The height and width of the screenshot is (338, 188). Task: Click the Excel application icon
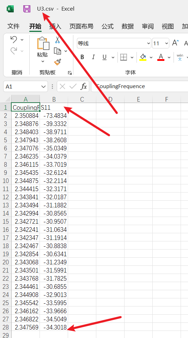pyautogui.click(x=10, y=9)
